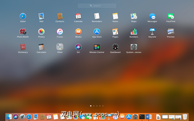Open System Preferences from the Dock
Viewport: 194px width, 121px height.
pyautogui.click(x=135, y=117)
